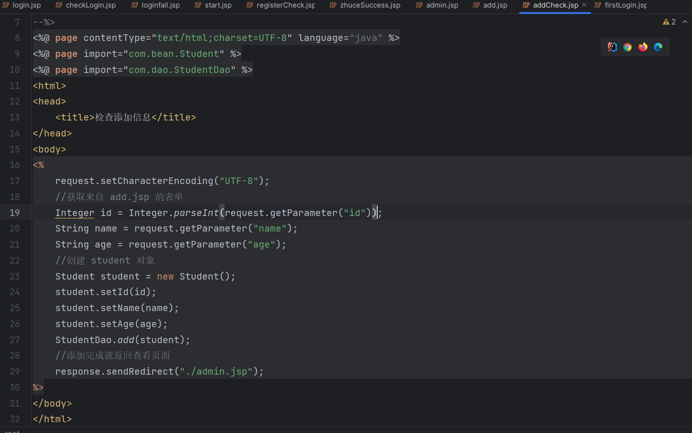Viewport: 692px width, 433px height.
Task: Open page in Firefox browser
Action: [643, 47]
